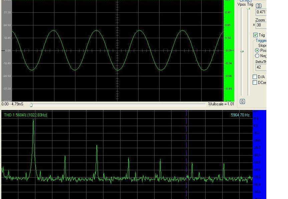Click the Zoom field showing 38
The image size is (288, 199).
[x=261, y=25]
